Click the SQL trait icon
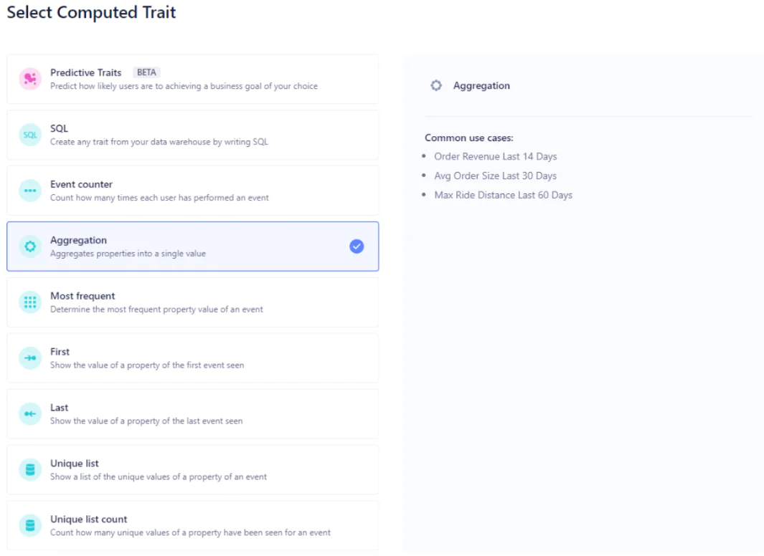This screenshot has width=764, height=556. [x=30, y=135]
